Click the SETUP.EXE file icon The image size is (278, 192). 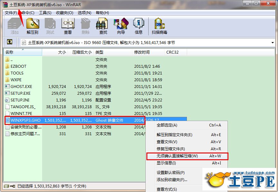(7, 93)
